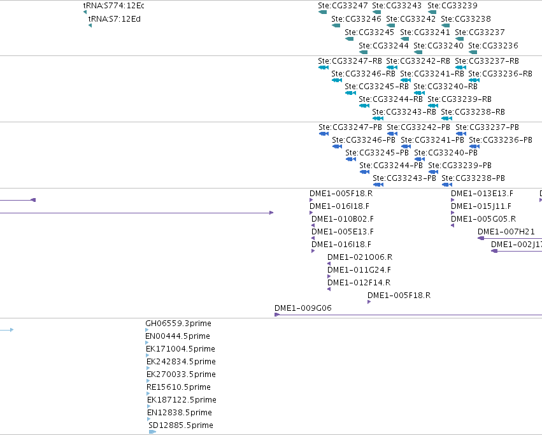Click EST EK270033.5prime
The height and width of the screenshot is (435, 542).
coord(181,374)
